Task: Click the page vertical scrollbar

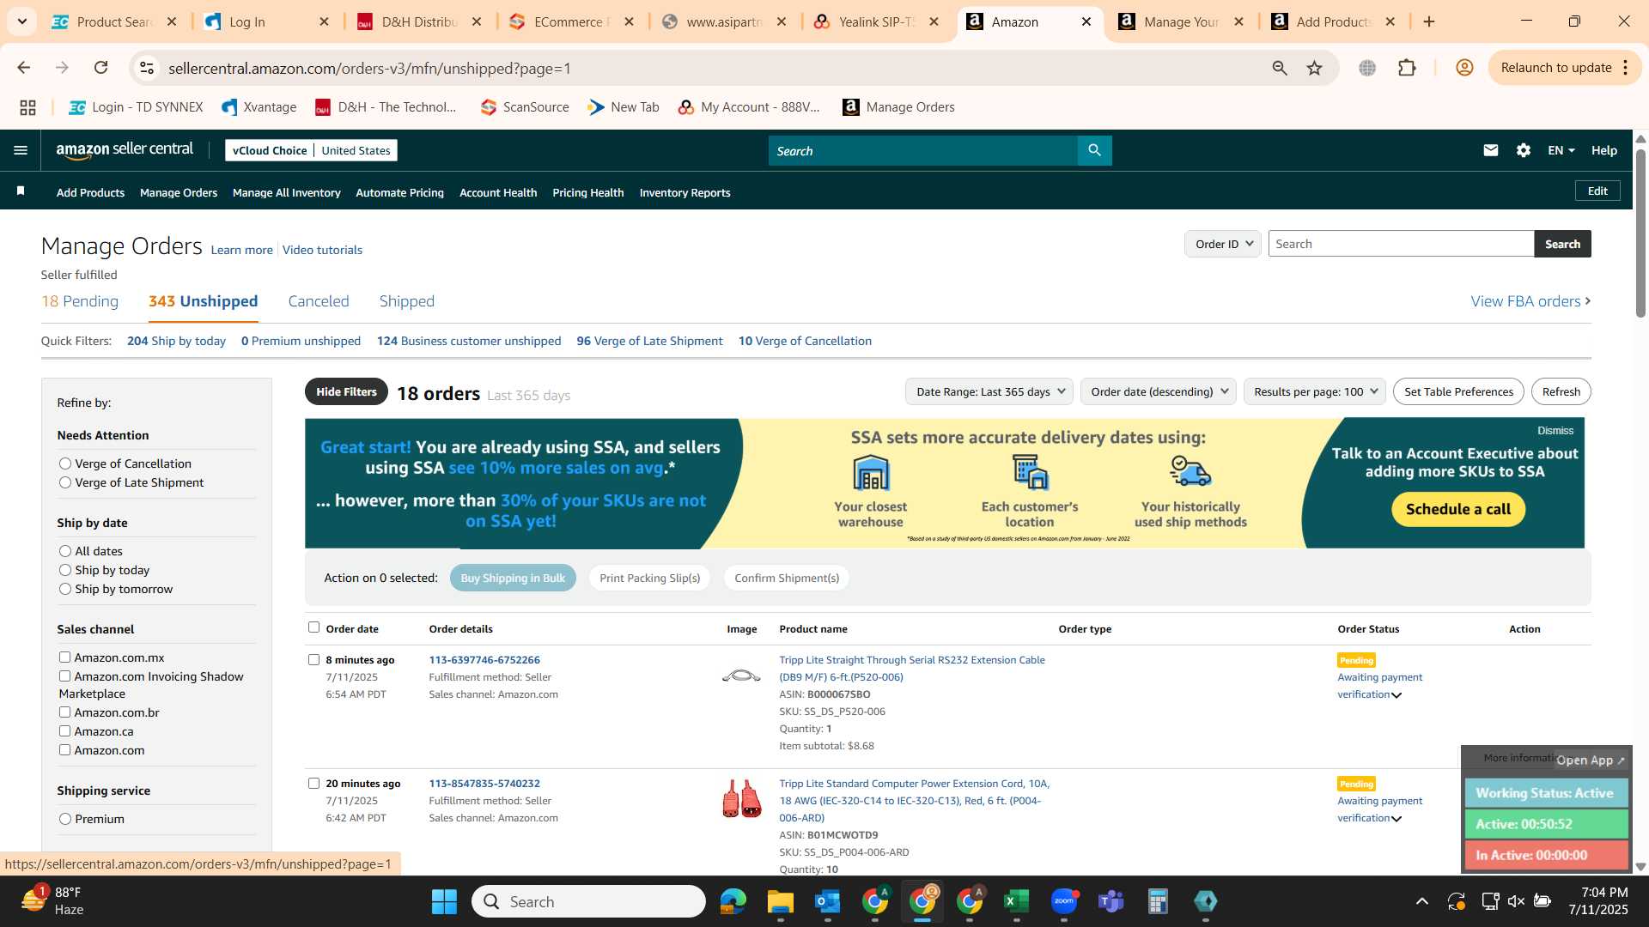Action: pyautogui.click(x=1640, y=232)
